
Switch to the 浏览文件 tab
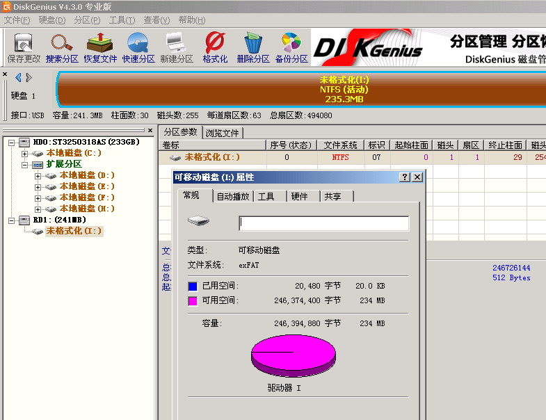click(x=222, y=133)
